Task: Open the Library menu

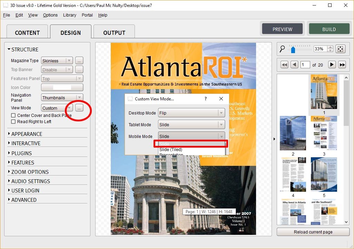Action: (70, 15)
